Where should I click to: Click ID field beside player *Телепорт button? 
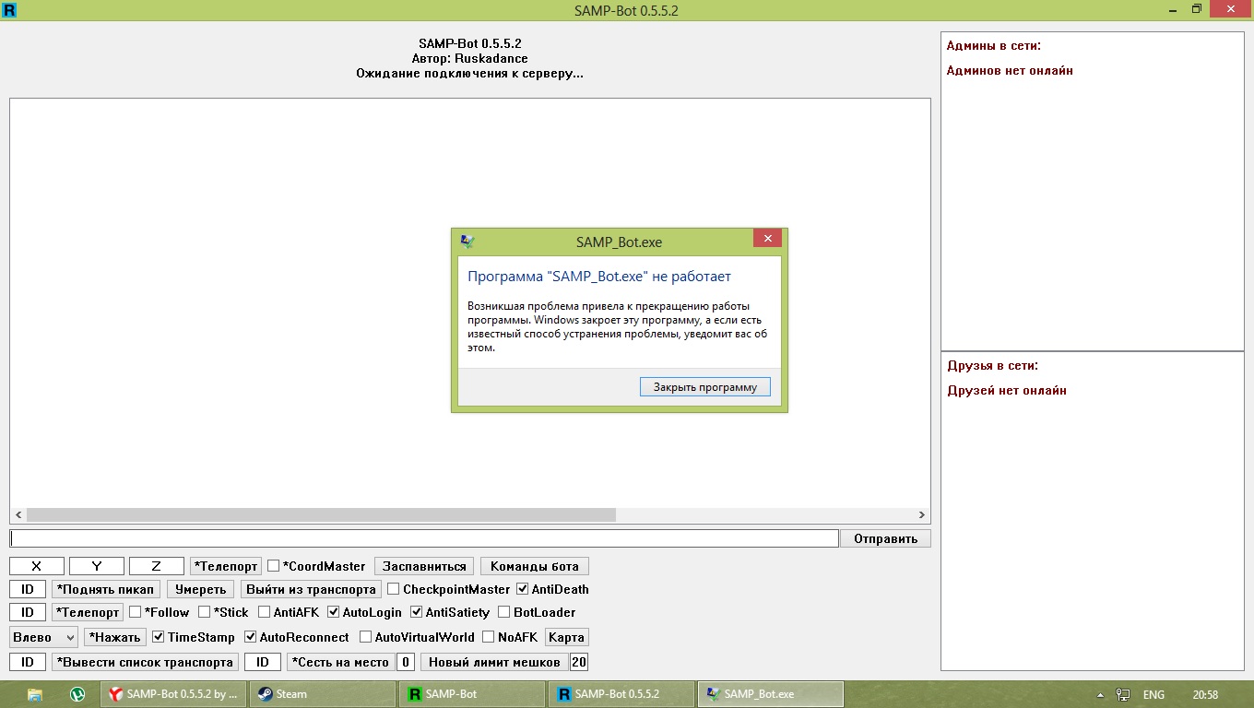click(28, 612)
